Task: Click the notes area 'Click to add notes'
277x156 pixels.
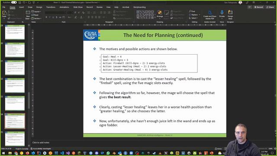Action: 41,143
